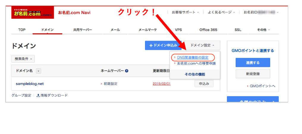Open the ドメイン名 column sort dropdown
302x134 pixels.
39,71
